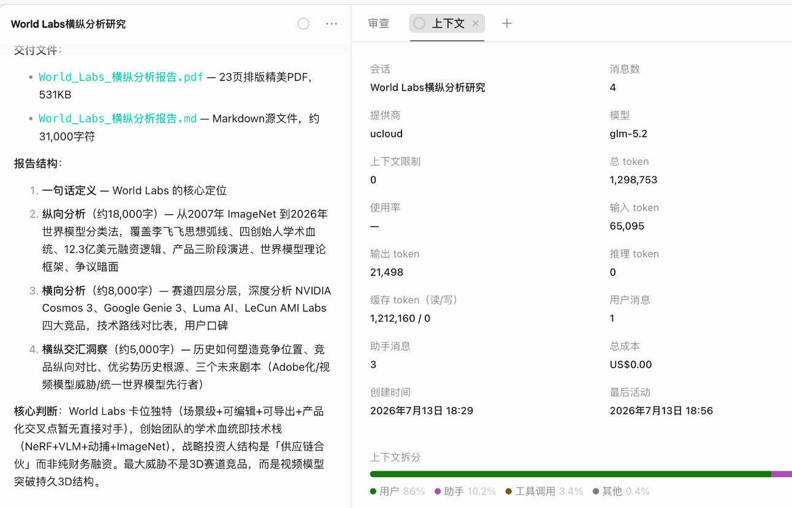Screen dimensions: 792x508
Task: Click the 工具调用 3.4% legend entry
Action: (x=544, y=491)
